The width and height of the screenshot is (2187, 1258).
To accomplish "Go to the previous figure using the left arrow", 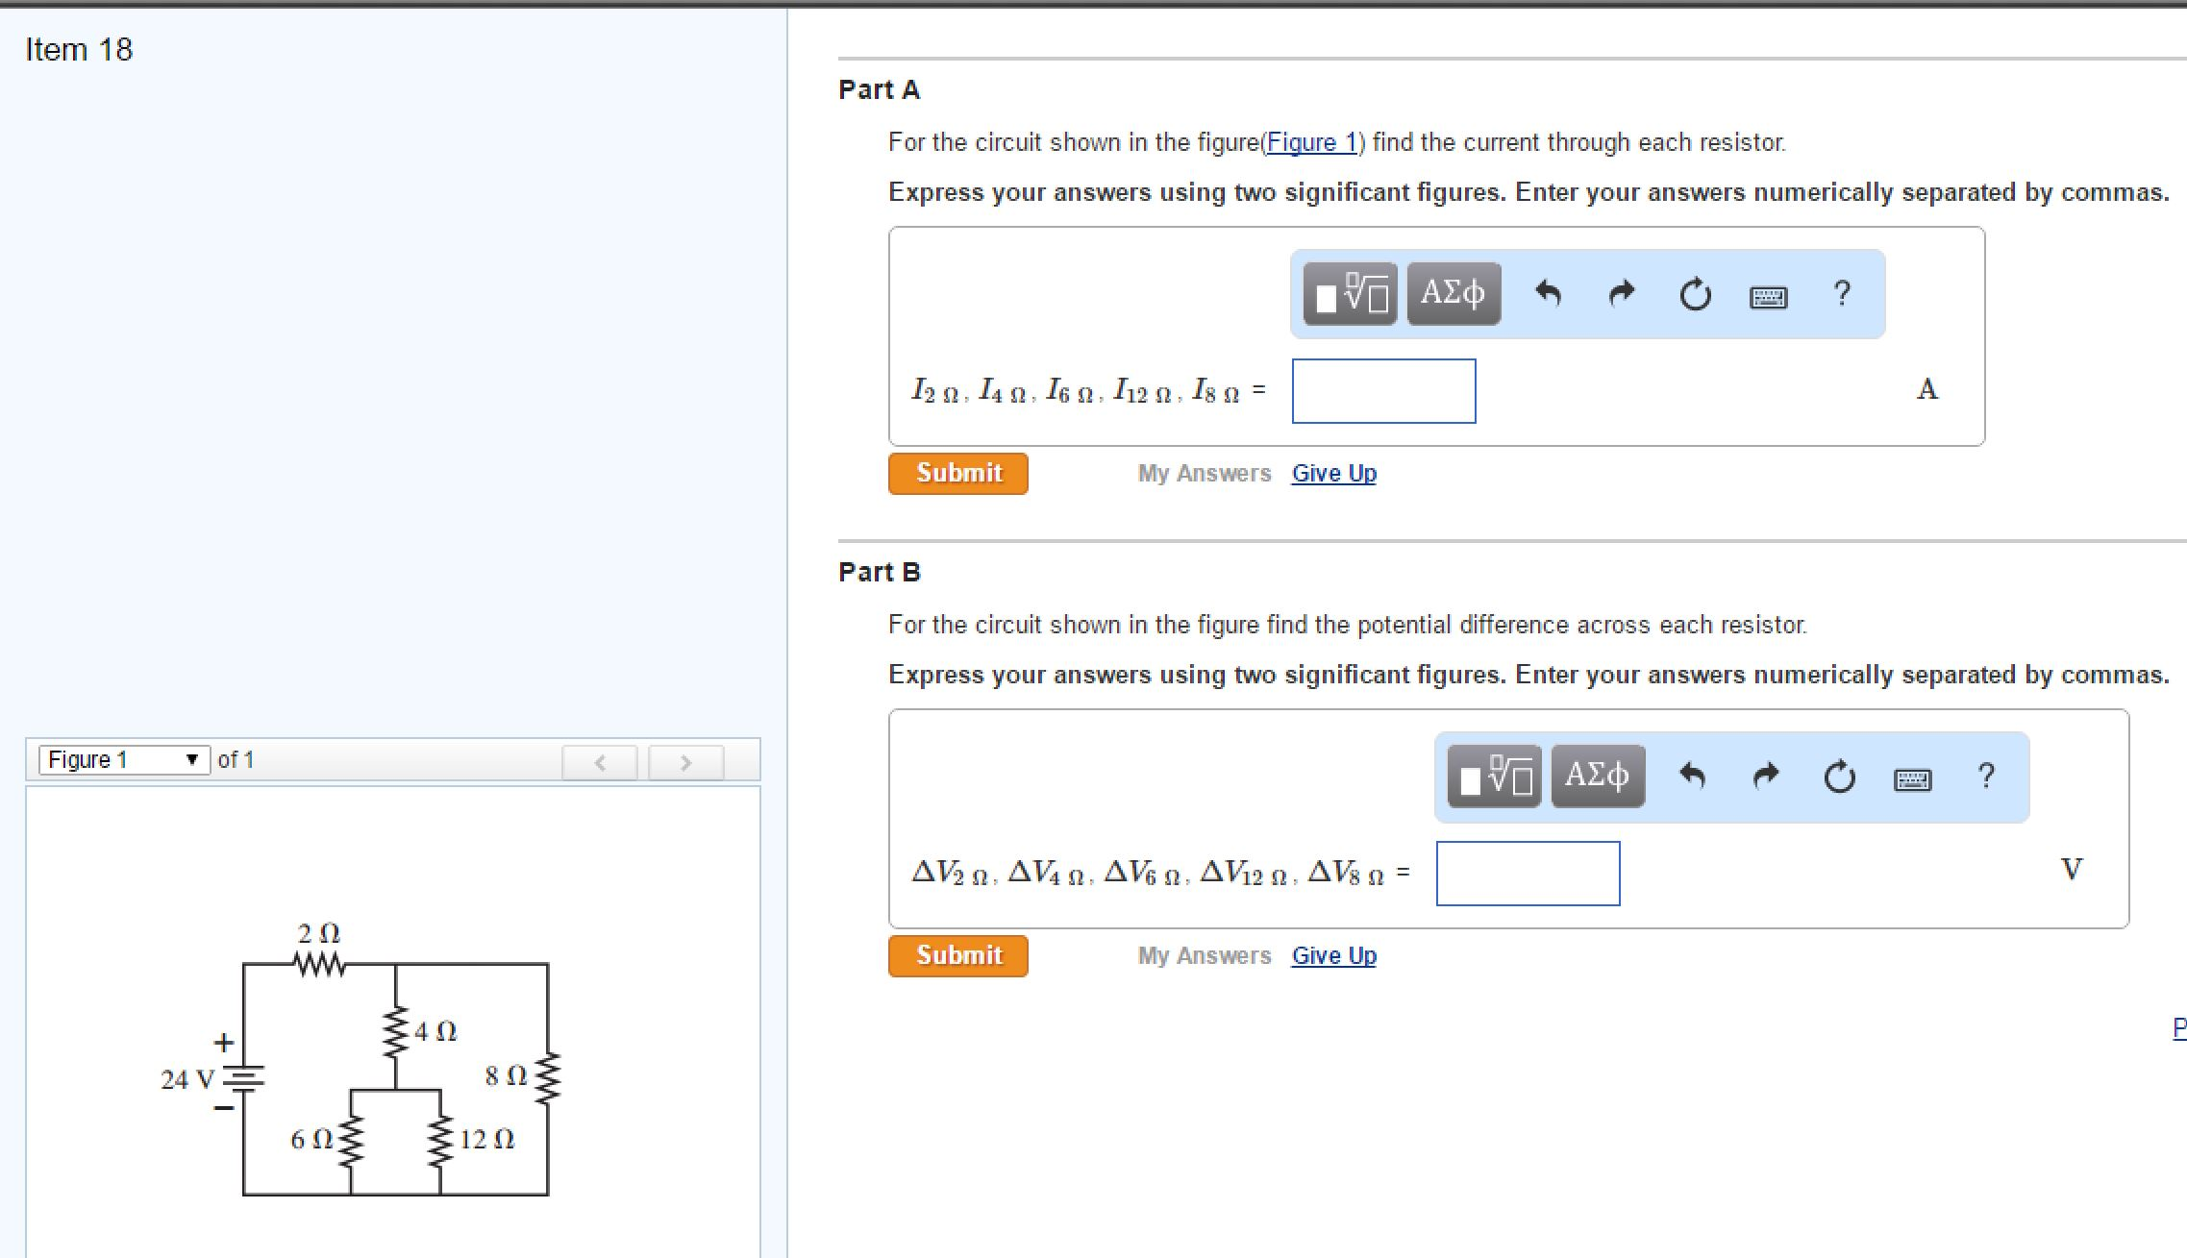I will point(601,762).
